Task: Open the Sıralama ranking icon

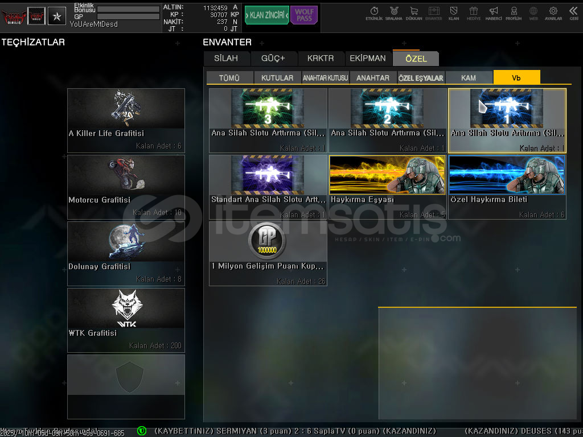Action: tap(393, 13)
